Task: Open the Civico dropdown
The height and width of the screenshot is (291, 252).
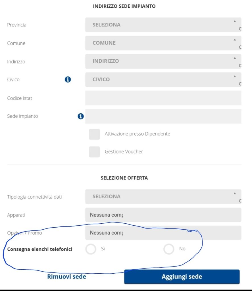Action: [163, 80]
